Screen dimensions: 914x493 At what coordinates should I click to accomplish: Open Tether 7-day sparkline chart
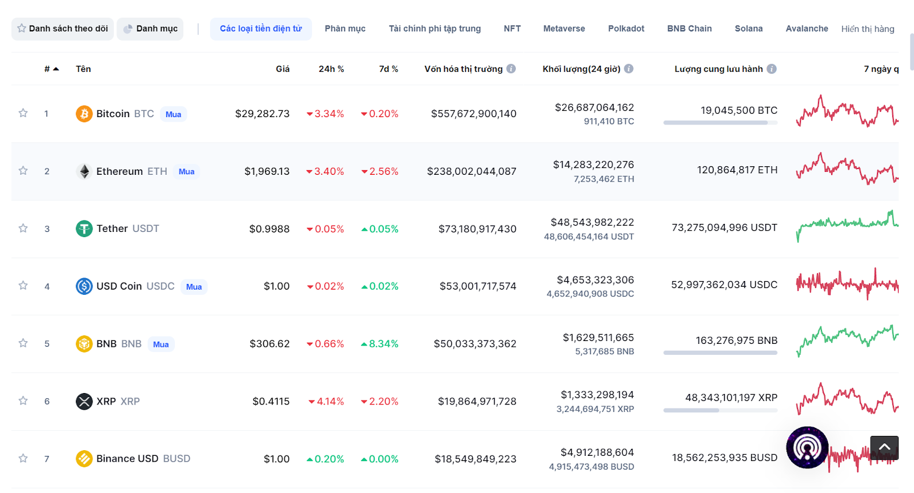click(x=847, y=226)
